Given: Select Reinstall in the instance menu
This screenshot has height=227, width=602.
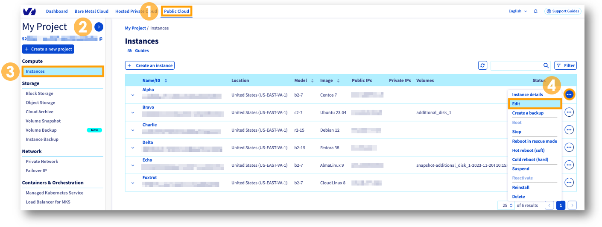Looking at the screenshot, I should (520, 187).
